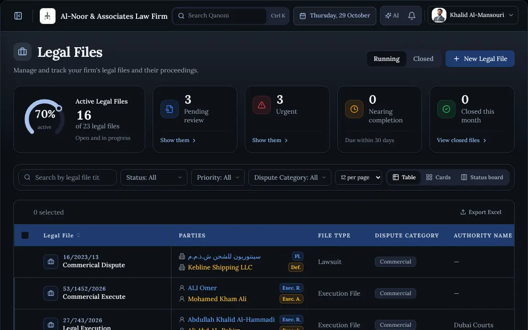Viewport: 528px width, 330px height.
Task: Click person icon beside Abdullah Khalid Al-Hammadi
Action: click(x=182, y=319)
